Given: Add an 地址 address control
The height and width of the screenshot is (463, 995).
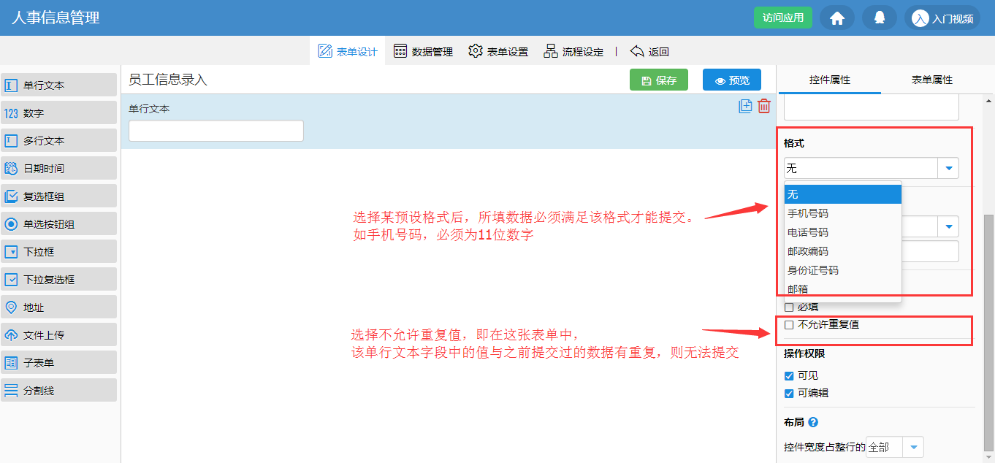Looking at the screenshot, I should point(58,307).
